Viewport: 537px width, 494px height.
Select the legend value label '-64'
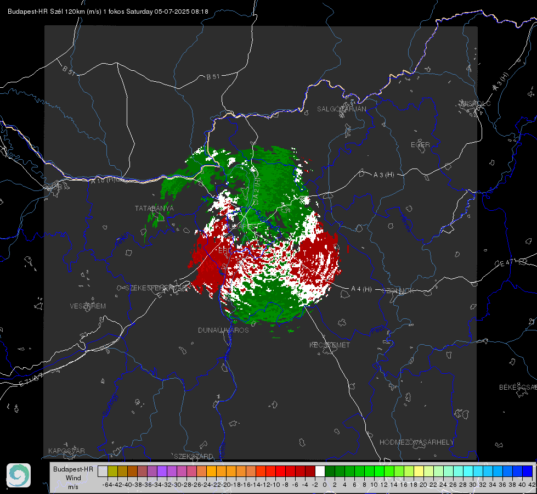107,485
